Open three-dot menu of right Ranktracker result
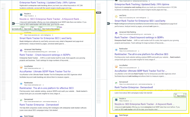Screen dimensions: 190x117 (x=139, y=51)
